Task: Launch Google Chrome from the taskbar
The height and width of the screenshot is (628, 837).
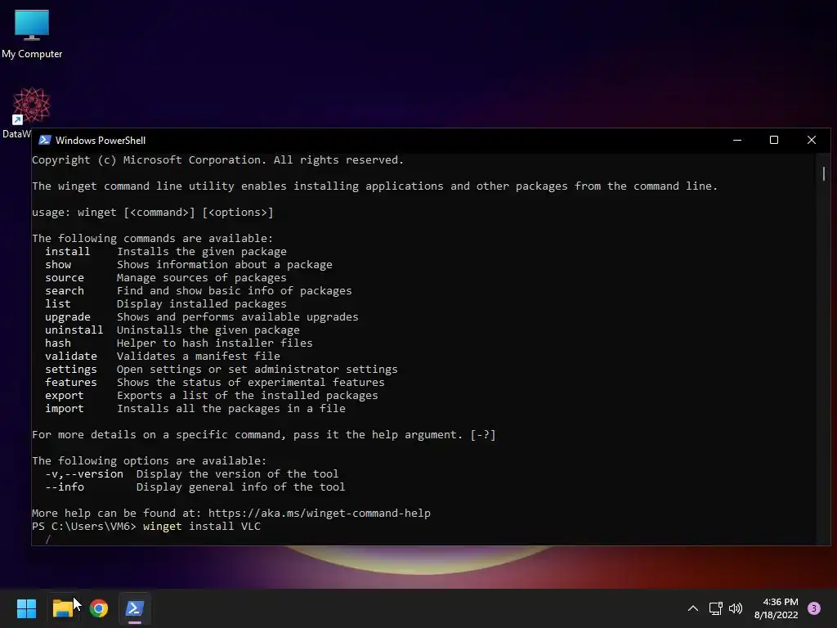Action: [x=99, y=608]
